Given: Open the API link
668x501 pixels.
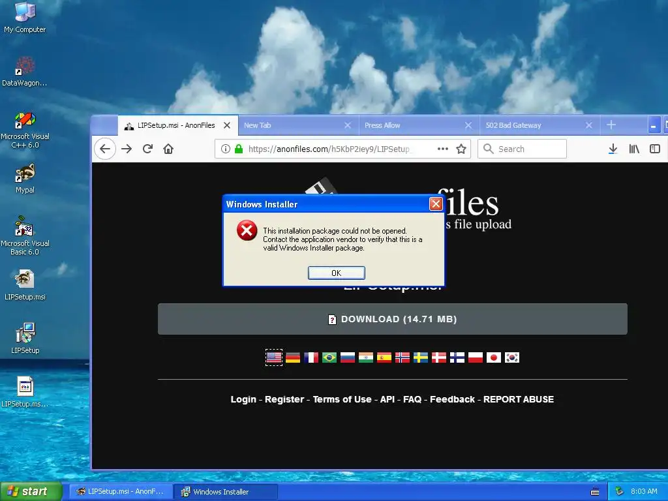Looking at the screenshot, I should [387, 399].
